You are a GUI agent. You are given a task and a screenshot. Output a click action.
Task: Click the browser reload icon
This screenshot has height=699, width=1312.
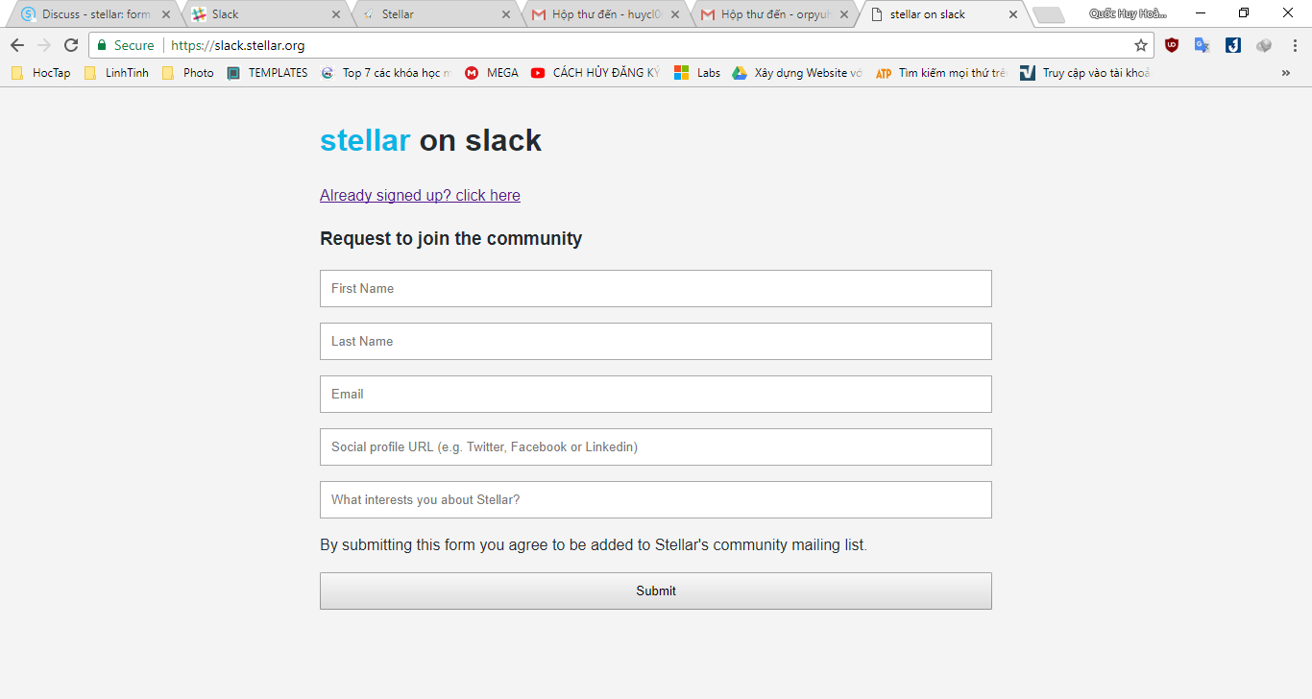click(x=71, y=45)
